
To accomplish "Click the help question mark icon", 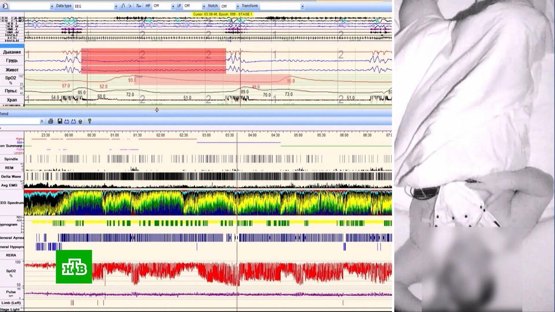I will pos(89,121).
